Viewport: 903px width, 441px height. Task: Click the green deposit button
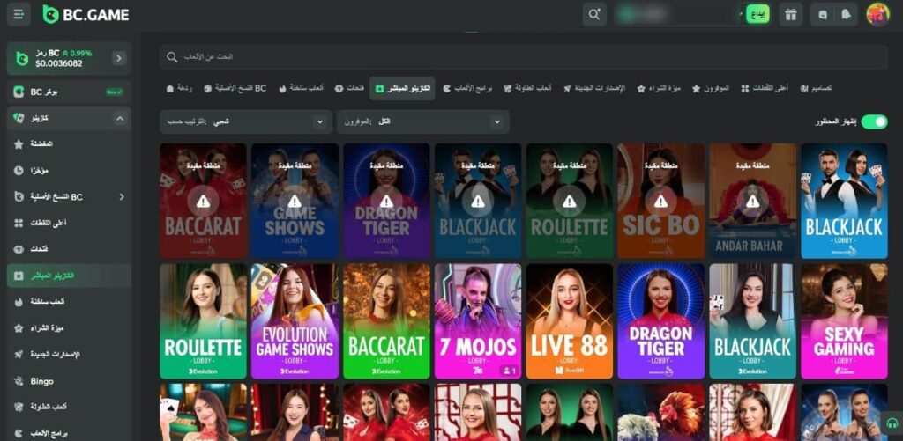pyautogui.click(x=757, y=14)
